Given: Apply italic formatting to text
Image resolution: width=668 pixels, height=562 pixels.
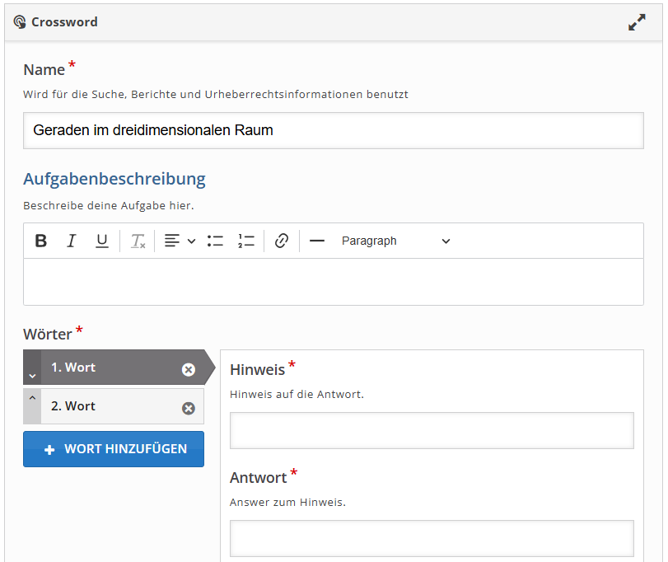Looking at the screenshot, I should pyautogui.click(x=72, y=241).
